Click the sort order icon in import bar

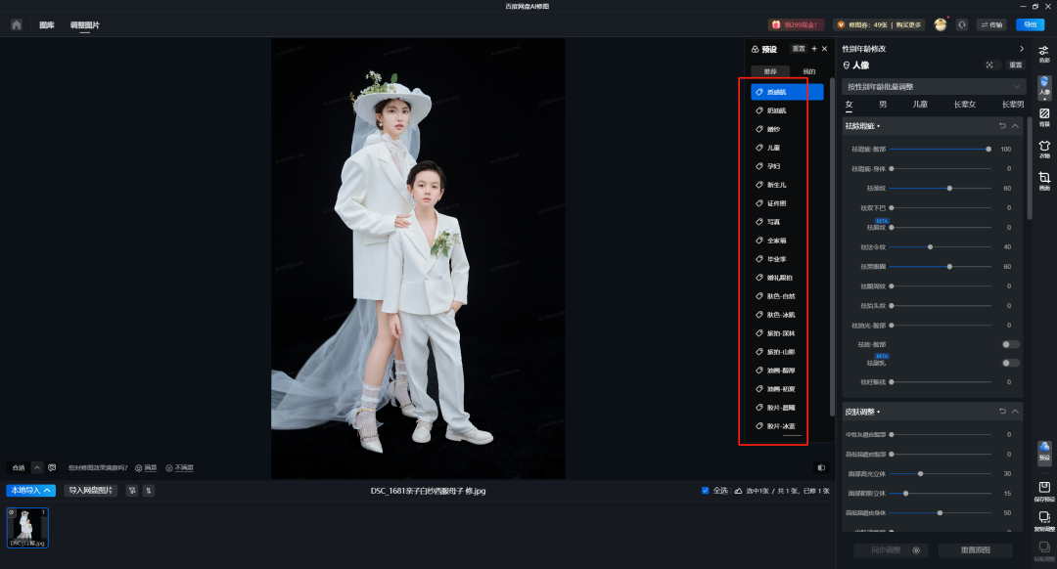[149, 490]
